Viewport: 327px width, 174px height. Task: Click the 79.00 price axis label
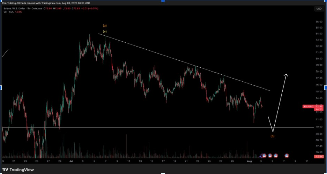(x=319, y=65)
